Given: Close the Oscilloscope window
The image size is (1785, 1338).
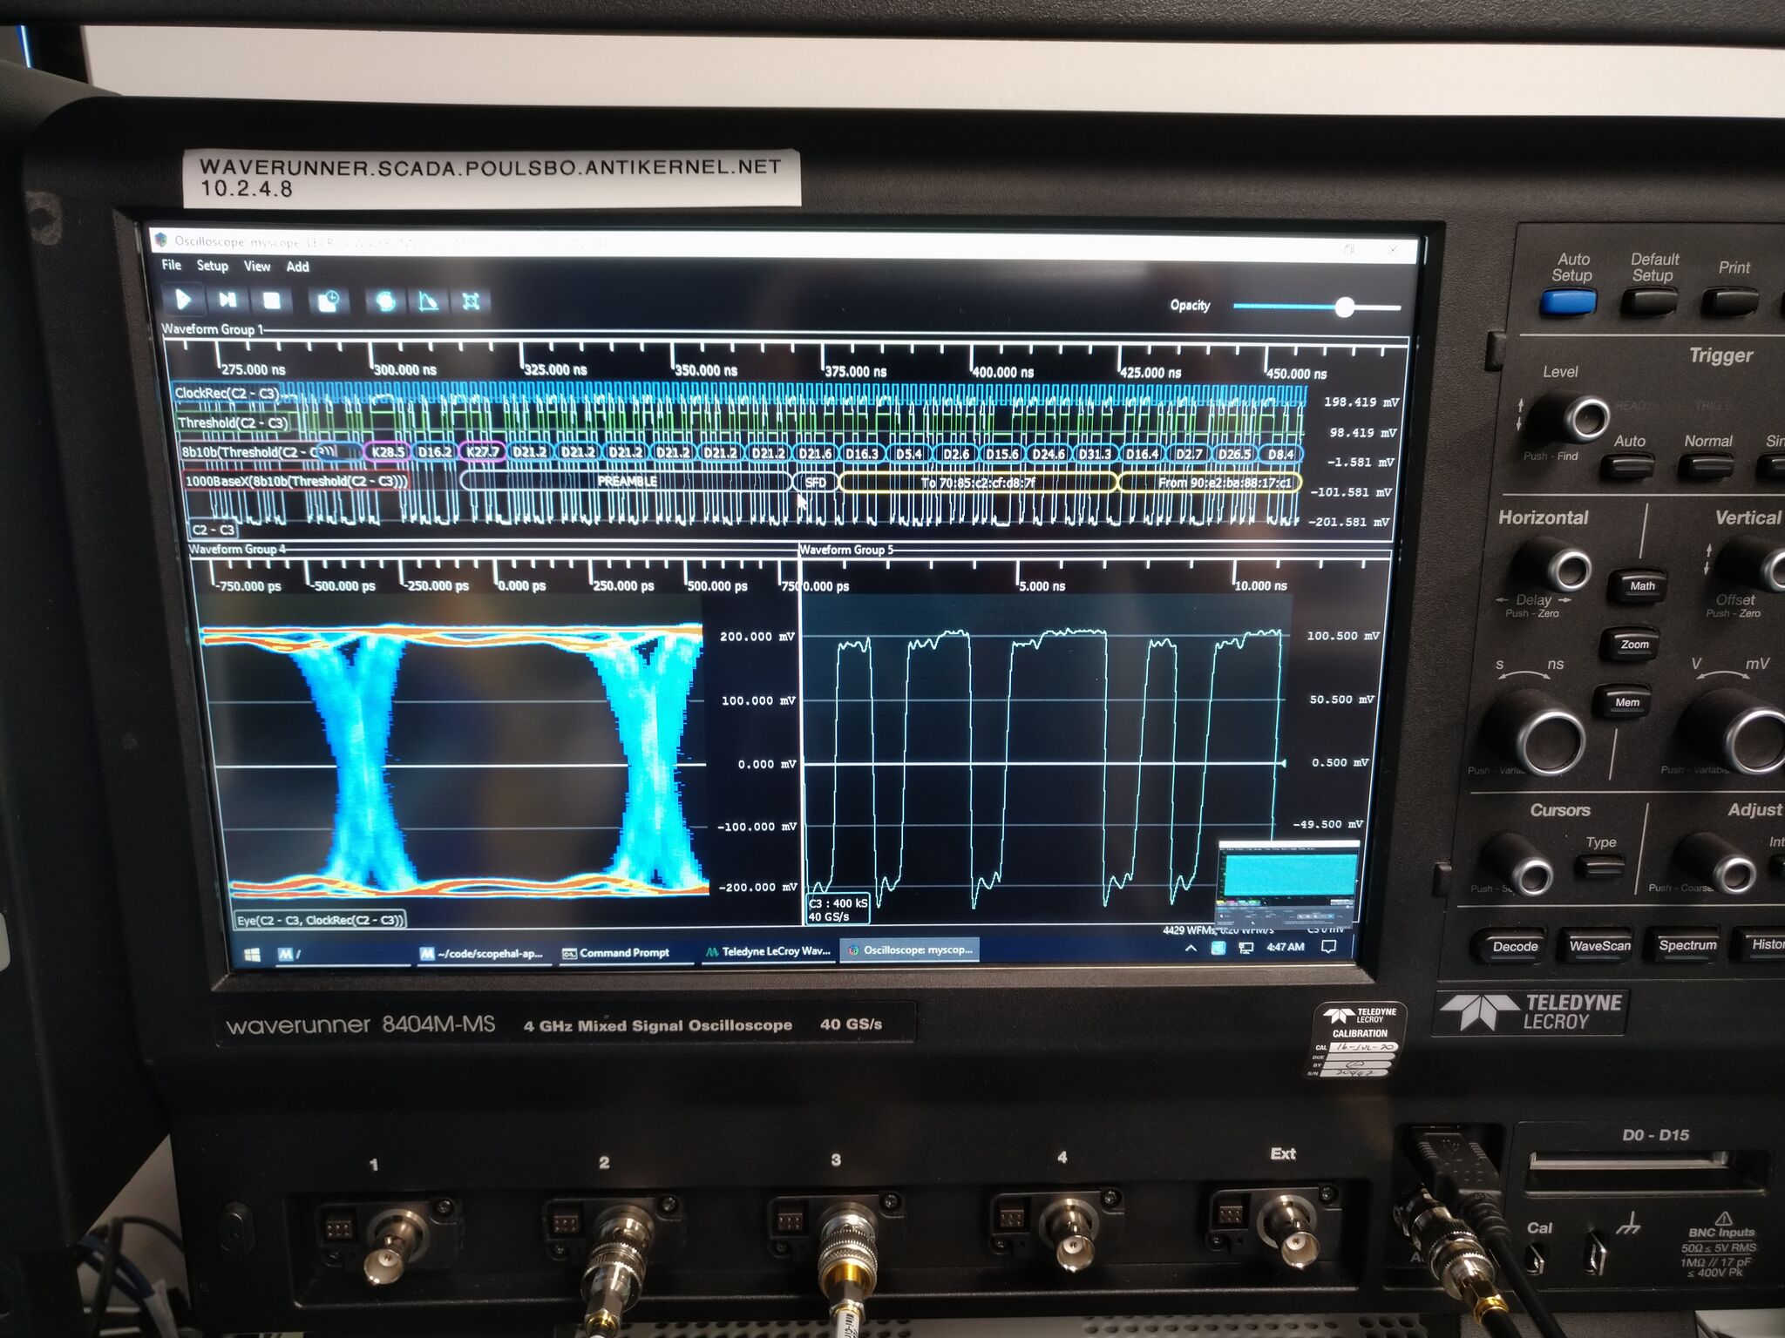Looking at the screenshot, I should 1392,250.
